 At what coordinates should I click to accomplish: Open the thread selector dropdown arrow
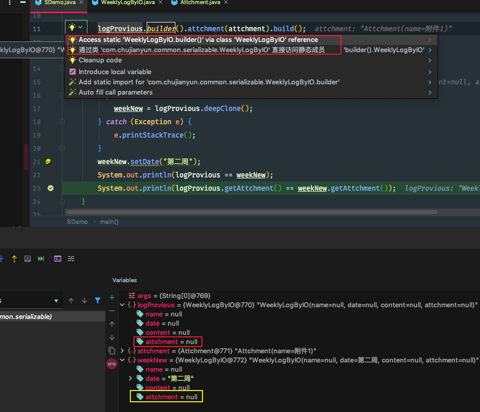[56, 301]
